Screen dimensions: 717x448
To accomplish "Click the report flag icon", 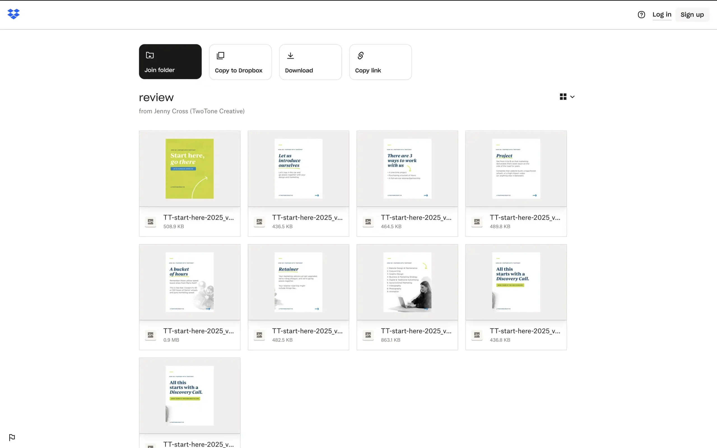I will [12, 437].
